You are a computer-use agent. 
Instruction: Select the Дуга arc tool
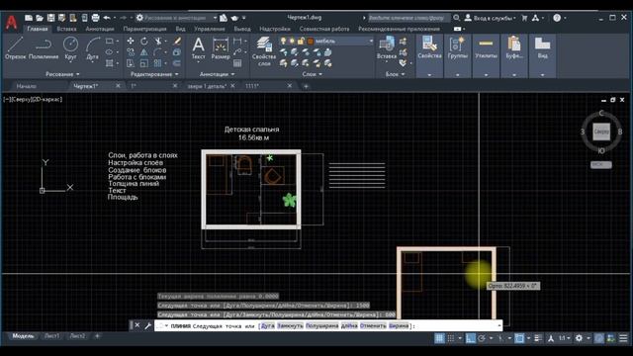[92, 48]
